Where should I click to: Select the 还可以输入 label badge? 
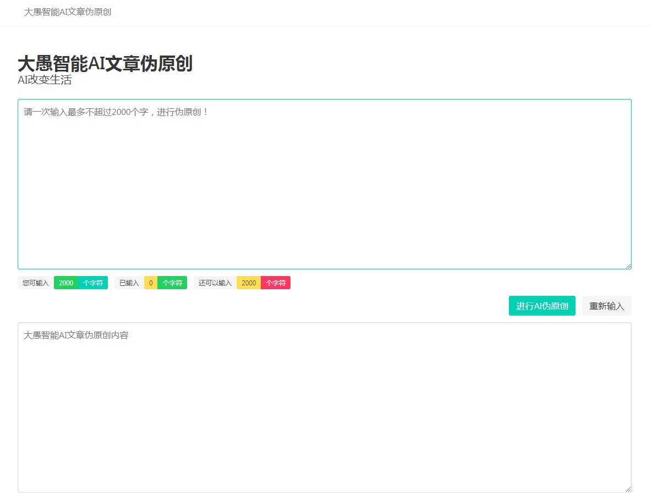(215, 283)
